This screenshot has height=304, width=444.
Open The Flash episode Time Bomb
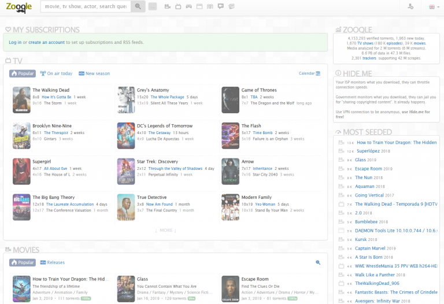[262, 132]
